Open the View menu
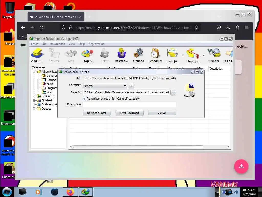This screenshot has width=262, height=197. [72, 44]
